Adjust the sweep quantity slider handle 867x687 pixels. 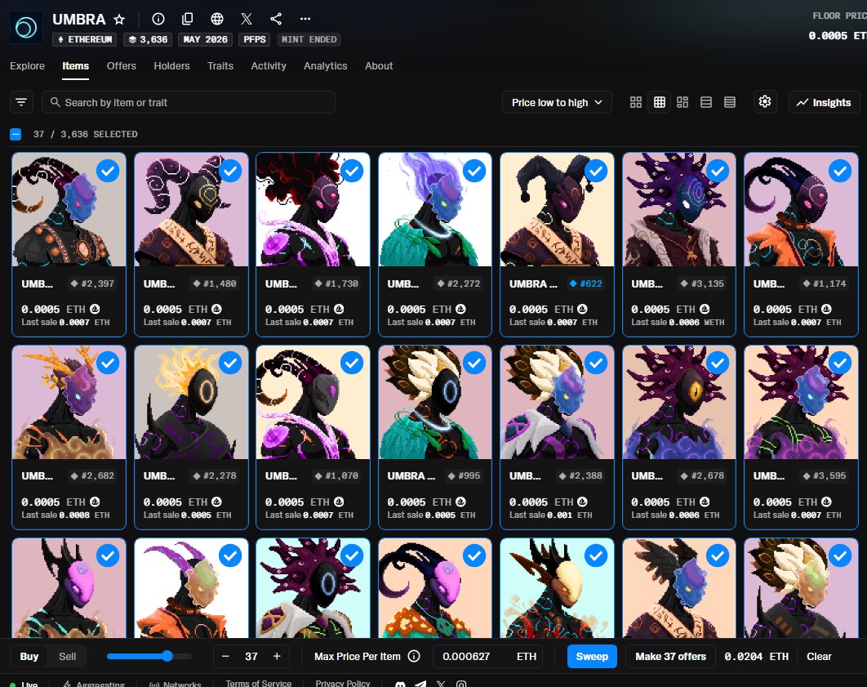point(167,656)
